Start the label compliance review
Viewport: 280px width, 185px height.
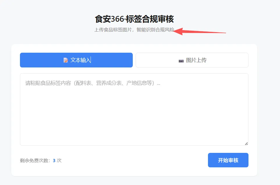click(228, 160)
